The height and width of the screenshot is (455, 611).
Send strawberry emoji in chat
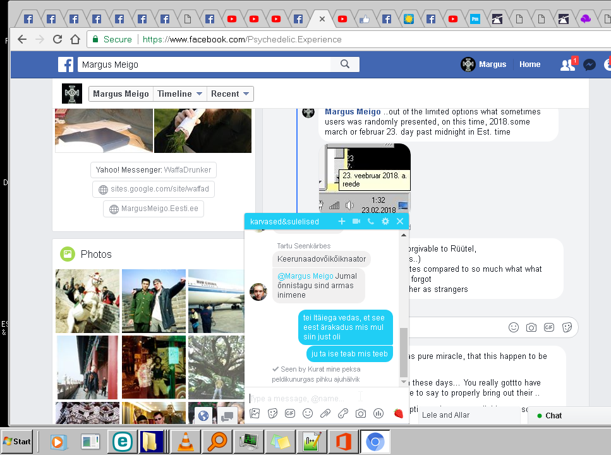[398, 413]
